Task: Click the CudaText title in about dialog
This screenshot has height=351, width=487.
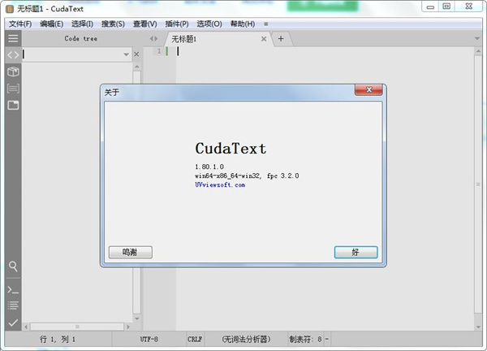Action: coord(231,149)
